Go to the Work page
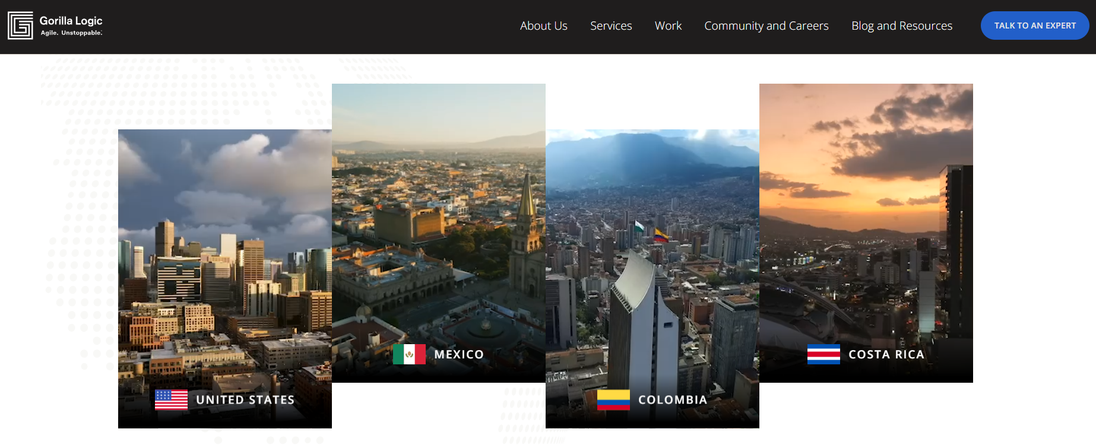The height and width of the screenshot is (448, 1096). tap(668, 26)
